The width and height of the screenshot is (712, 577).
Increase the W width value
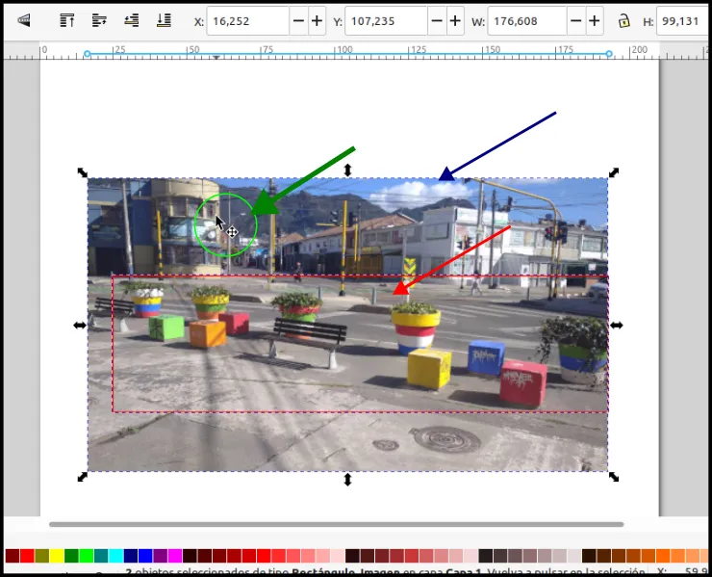pyautogui.click(x=595, y=21)
